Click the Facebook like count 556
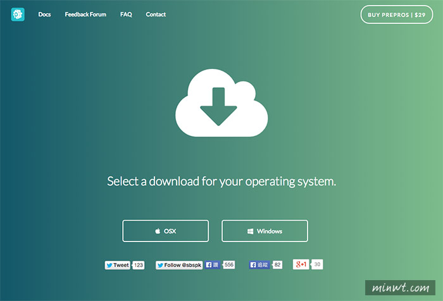 [x=228, y=265]
